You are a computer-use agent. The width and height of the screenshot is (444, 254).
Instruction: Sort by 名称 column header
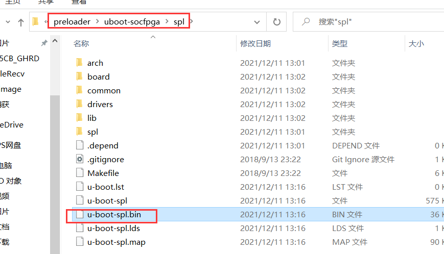tap(81, 43)
